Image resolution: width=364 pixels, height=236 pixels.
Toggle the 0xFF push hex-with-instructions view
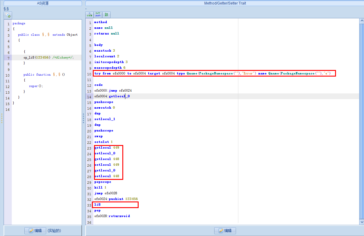(x=98, y=14)
